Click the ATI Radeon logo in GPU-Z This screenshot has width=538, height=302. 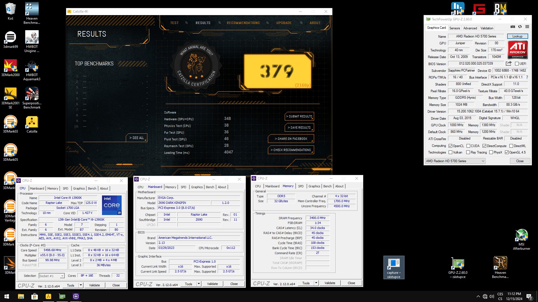[518, 50]
